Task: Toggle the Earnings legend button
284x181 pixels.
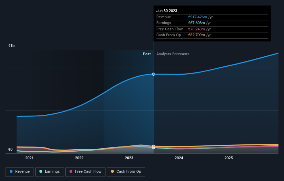Action: click(49, 172)
